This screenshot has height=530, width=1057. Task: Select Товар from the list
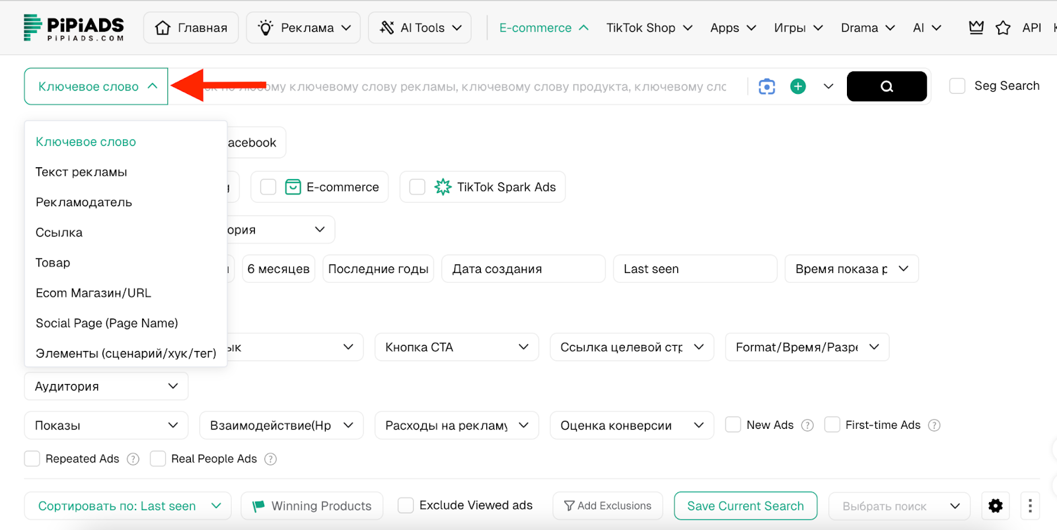[x=126, y=263]
